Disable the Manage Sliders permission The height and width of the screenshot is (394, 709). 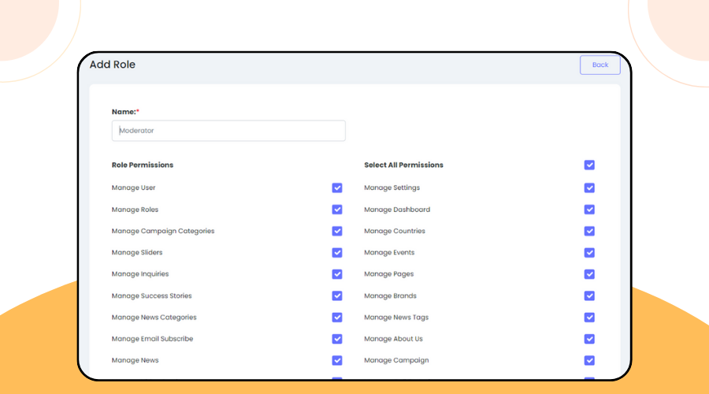click(337, 253)
